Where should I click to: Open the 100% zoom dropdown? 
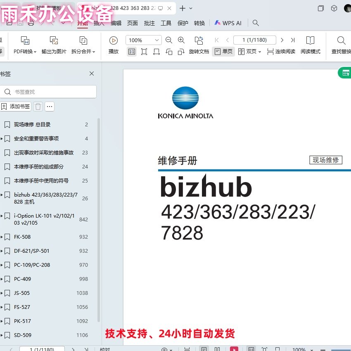pyautogui.click(x=143, y=40)
